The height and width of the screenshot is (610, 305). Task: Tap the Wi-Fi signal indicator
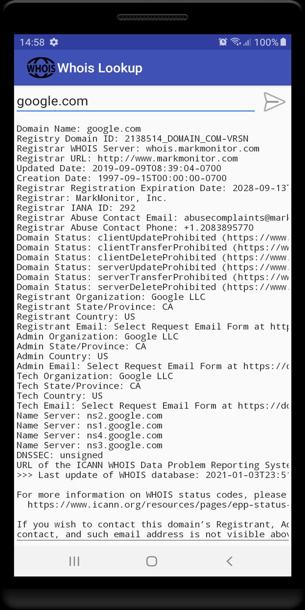point(235,43)
